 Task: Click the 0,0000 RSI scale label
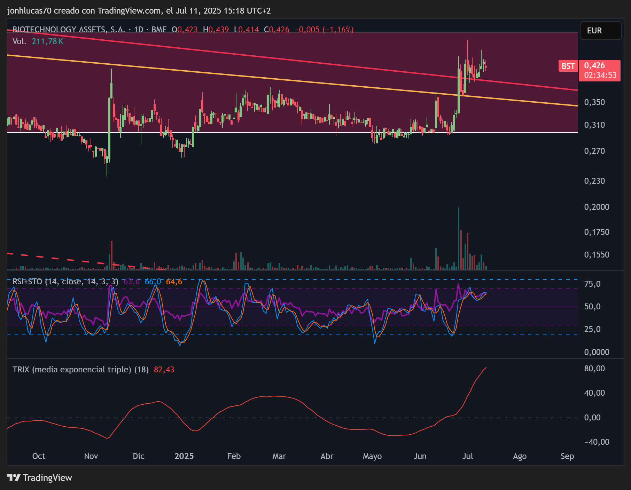[597, 352]
